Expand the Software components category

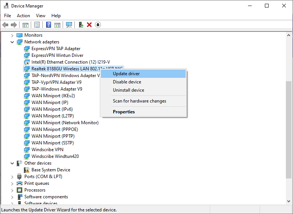pos(12,197)
